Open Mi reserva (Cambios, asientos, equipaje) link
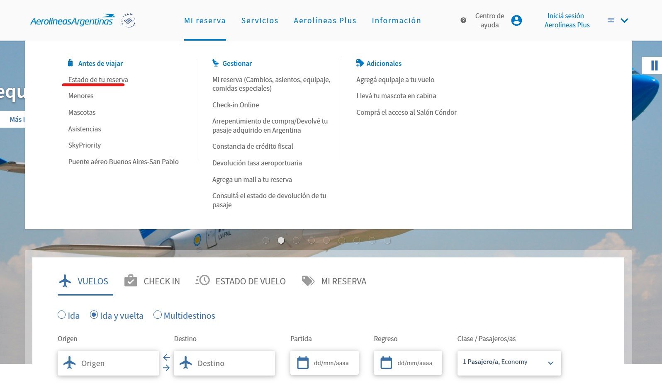The image size is (662, 383). [x=271, y=84]
